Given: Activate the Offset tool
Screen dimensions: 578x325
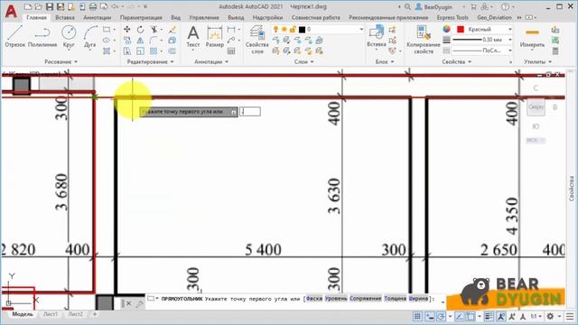Looking at the screenshot, I should click(172, 51).
